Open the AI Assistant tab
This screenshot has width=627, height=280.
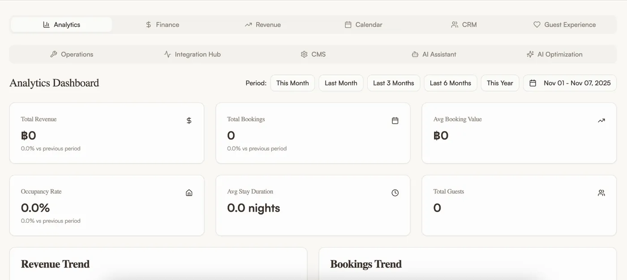pos(434,54)
